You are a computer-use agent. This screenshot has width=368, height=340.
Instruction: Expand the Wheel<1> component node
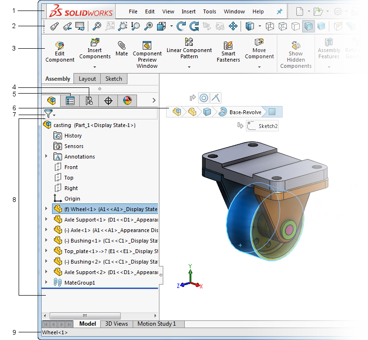(x=46, y=209)
